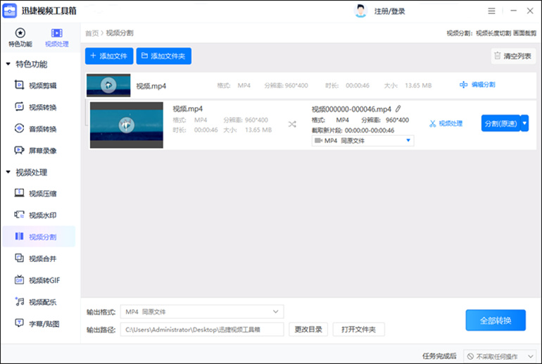Screen dimensions: 542x364
Task: Click the shuffle arrows icon between file infos
Action: (292, 125)
